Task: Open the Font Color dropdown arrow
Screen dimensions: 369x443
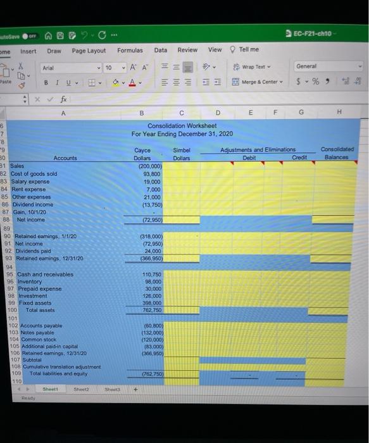Action: point(140,83)
